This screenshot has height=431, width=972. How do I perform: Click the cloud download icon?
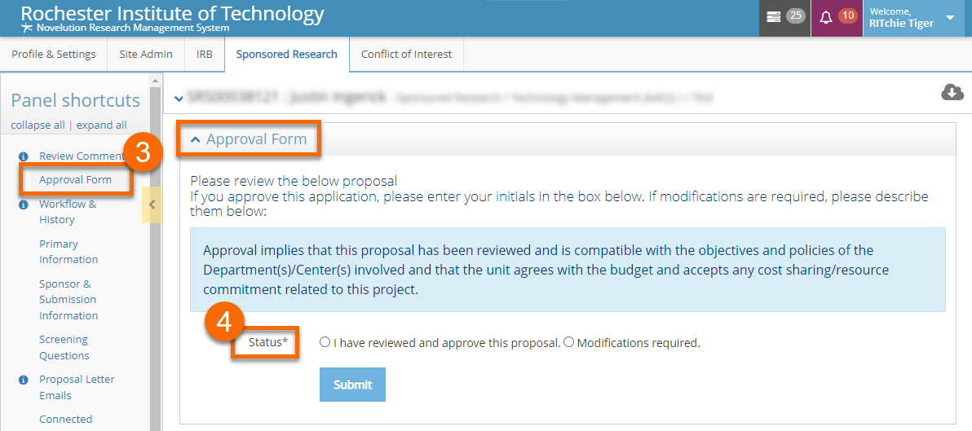point(952,92)
